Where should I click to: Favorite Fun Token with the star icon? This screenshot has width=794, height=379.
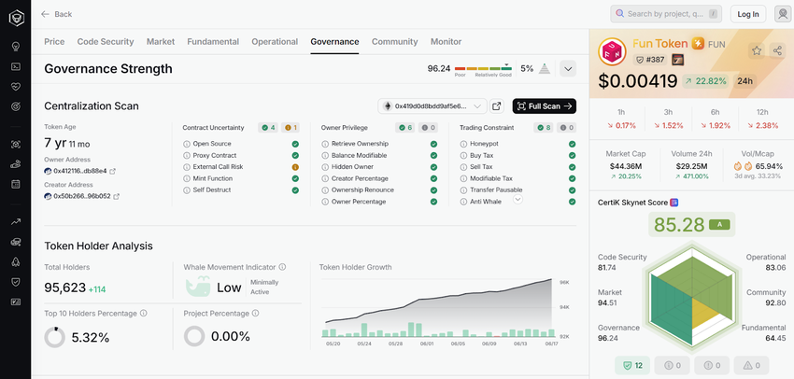click(x=756, y=50)
